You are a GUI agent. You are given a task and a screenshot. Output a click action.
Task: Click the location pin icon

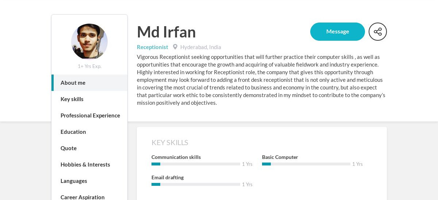tap(175, 47)
